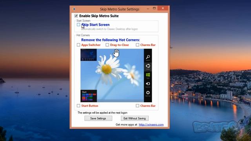This screenshot has height=141, width=251.
Task: Close the Skip Metro Suite Settings window
Action: (x=163, y=8)
